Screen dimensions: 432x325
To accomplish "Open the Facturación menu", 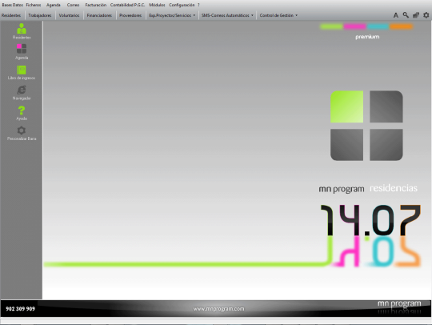I will coord(96,5).
